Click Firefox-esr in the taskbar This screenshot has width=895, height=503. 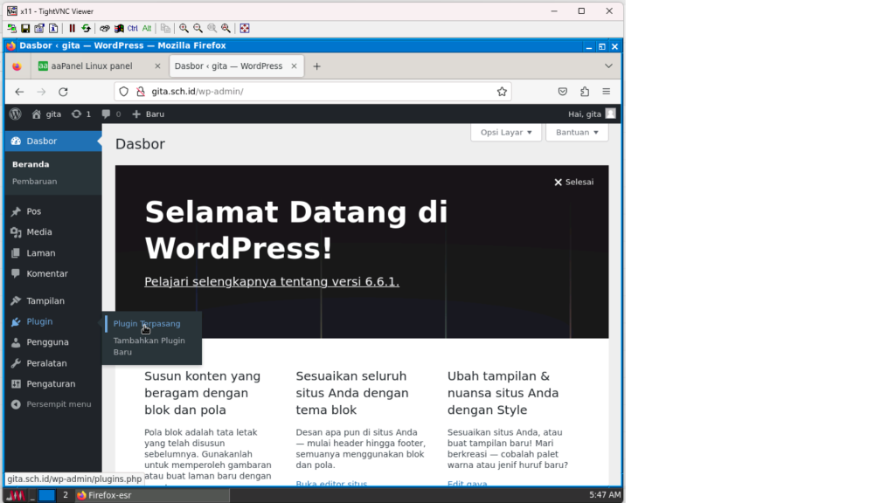(108, 495)
